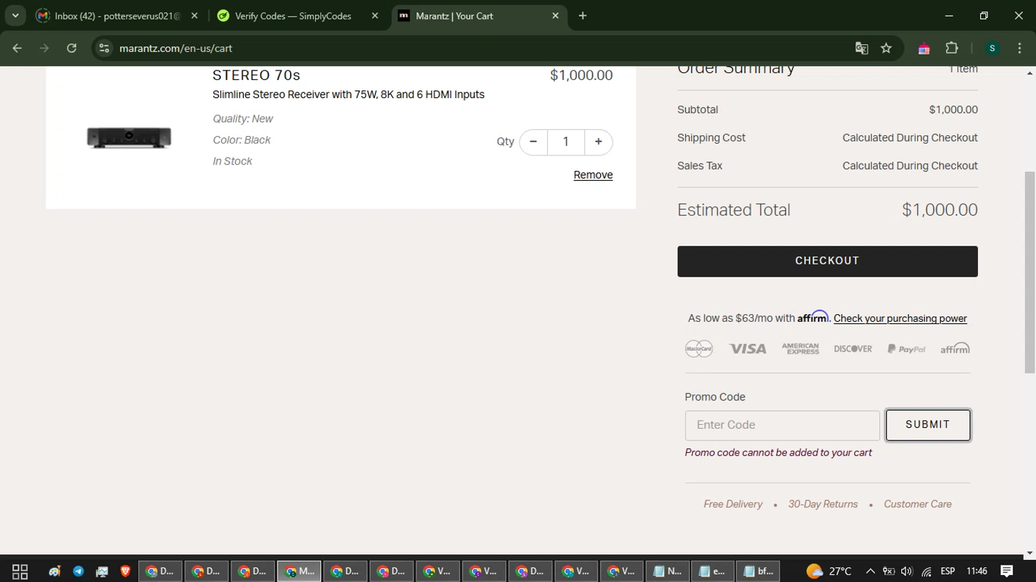Select the Marantz Chrome window in taskbar
This screenshot has width=1036, height=582.
pos(299,572)
